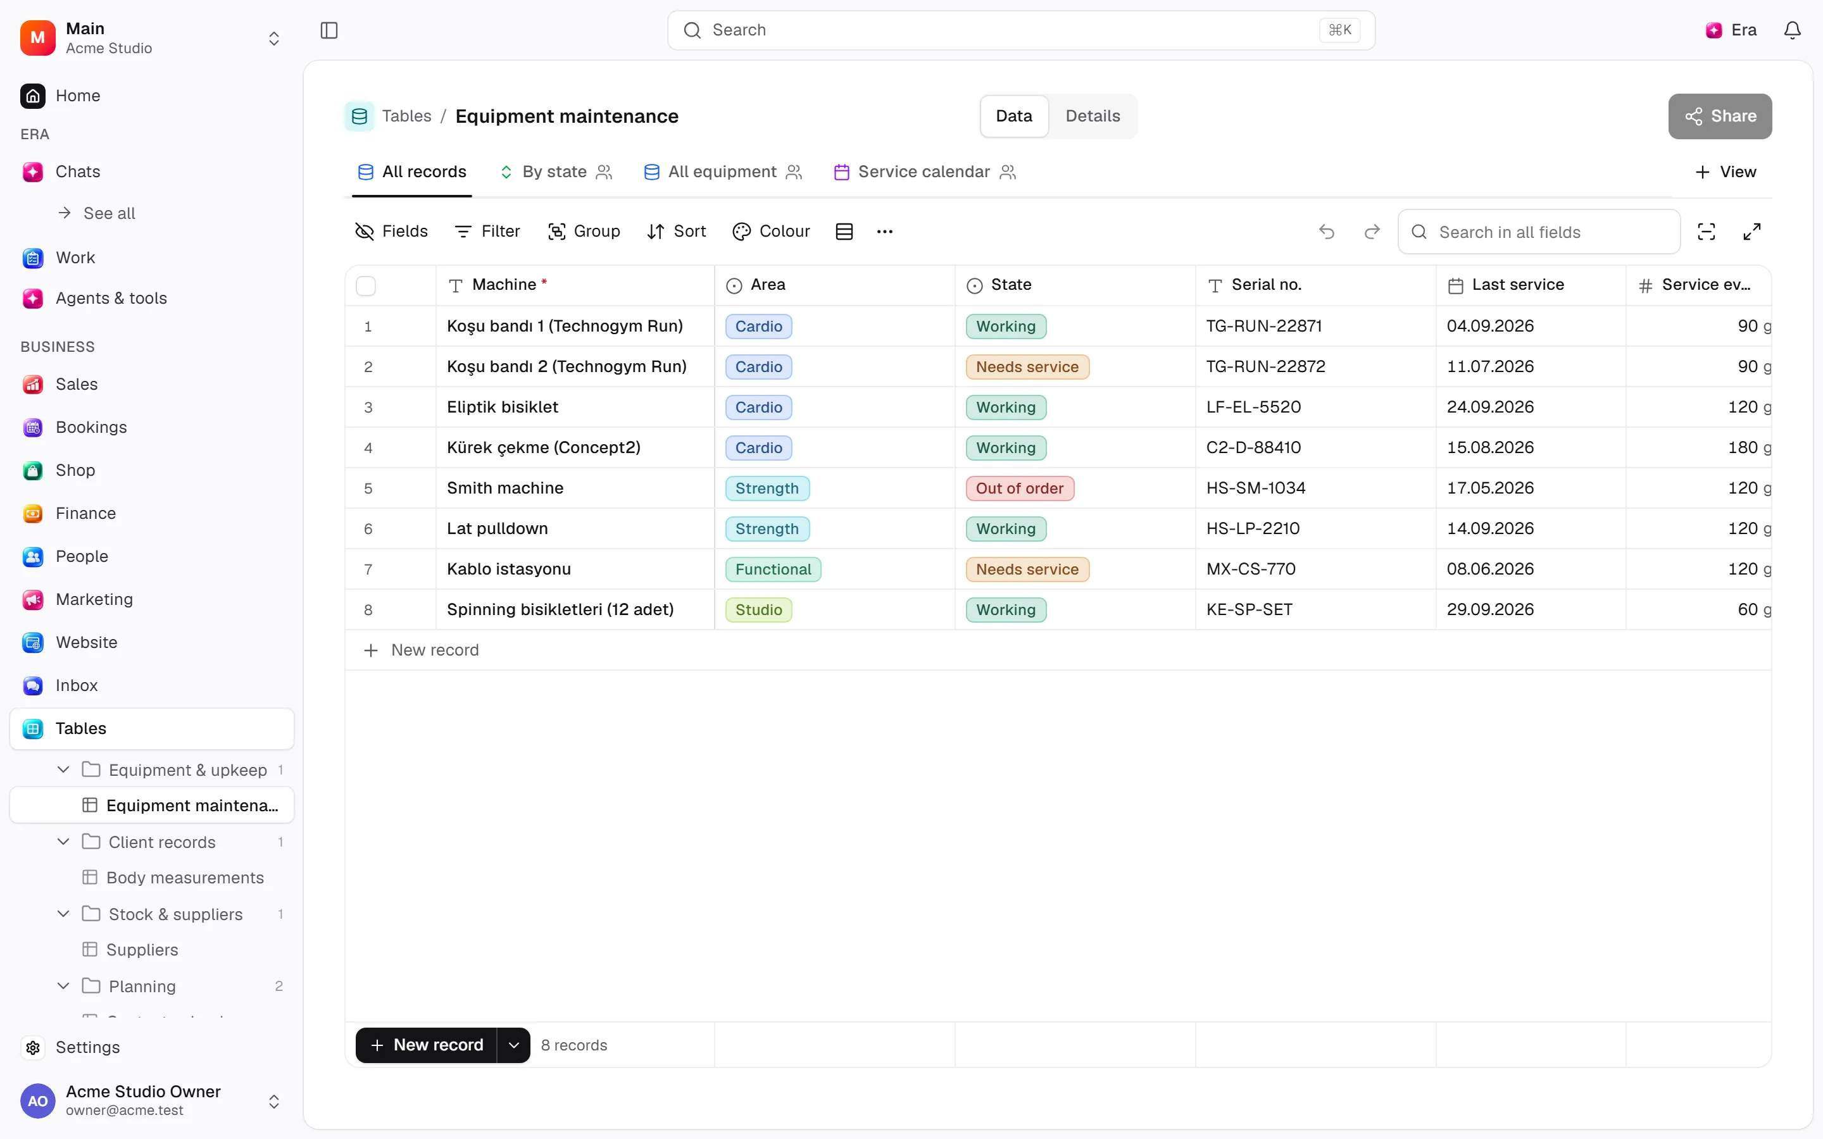
Task: Open Home in the sidebar
Action: 151,96
